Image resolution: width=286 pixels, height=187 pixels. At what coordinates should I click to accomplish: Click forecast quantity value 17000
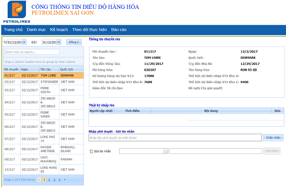[149, 76]
